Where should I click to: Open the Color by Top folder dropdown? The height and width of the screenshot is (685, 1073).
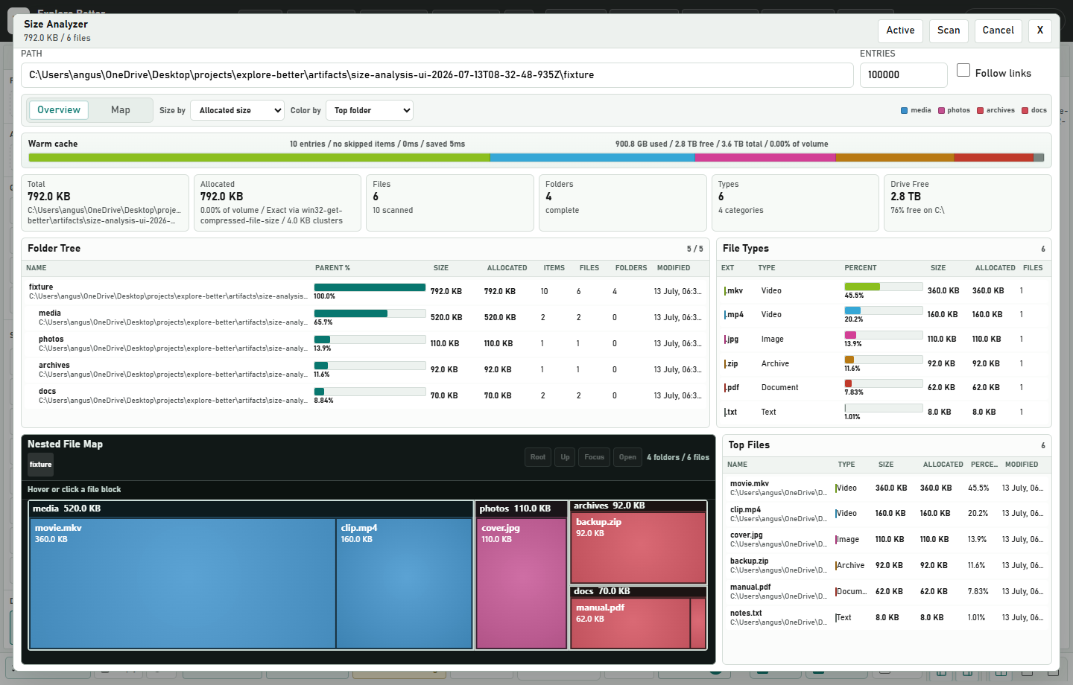coord(370,110)
